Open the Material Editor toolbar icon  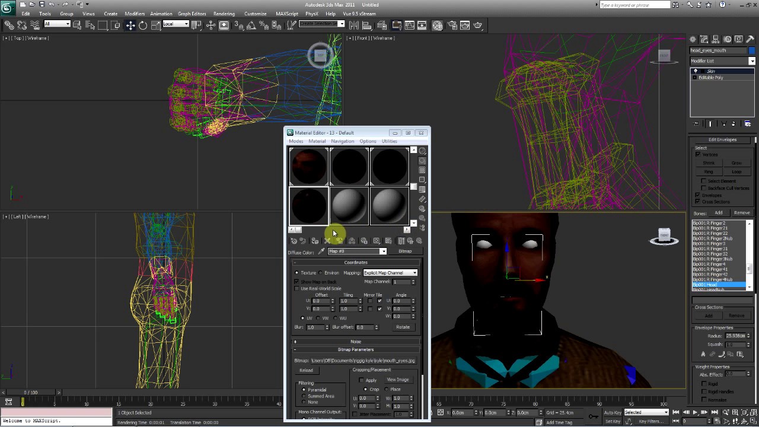click(437, 25)
